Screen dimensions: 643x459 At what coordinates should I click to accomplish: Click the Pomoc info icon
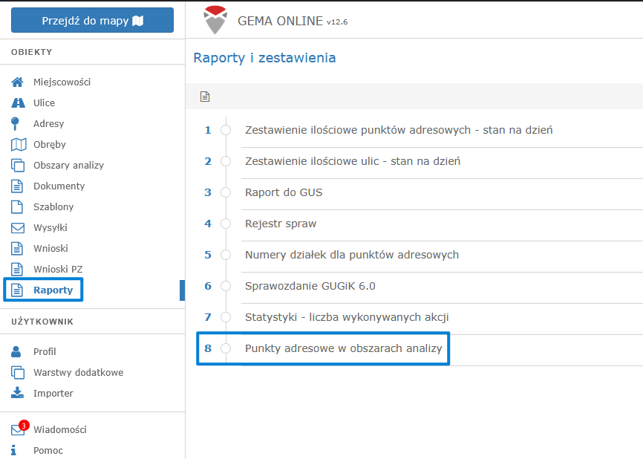pos(14,450)
